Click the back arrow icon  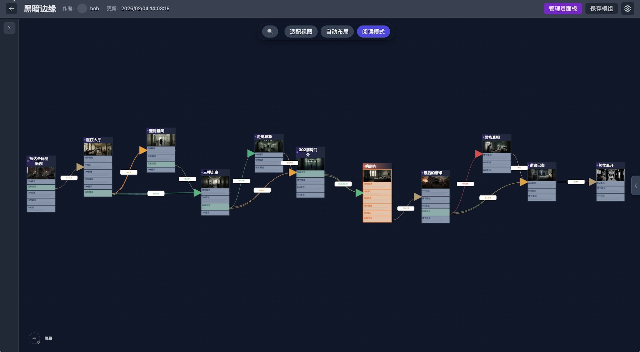(11, 8)
